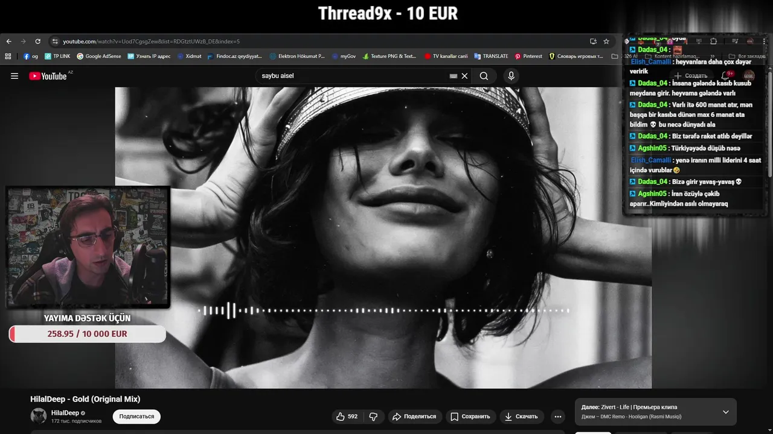
Task: Open the browser extensions puzzle icon
Action: 713,42
